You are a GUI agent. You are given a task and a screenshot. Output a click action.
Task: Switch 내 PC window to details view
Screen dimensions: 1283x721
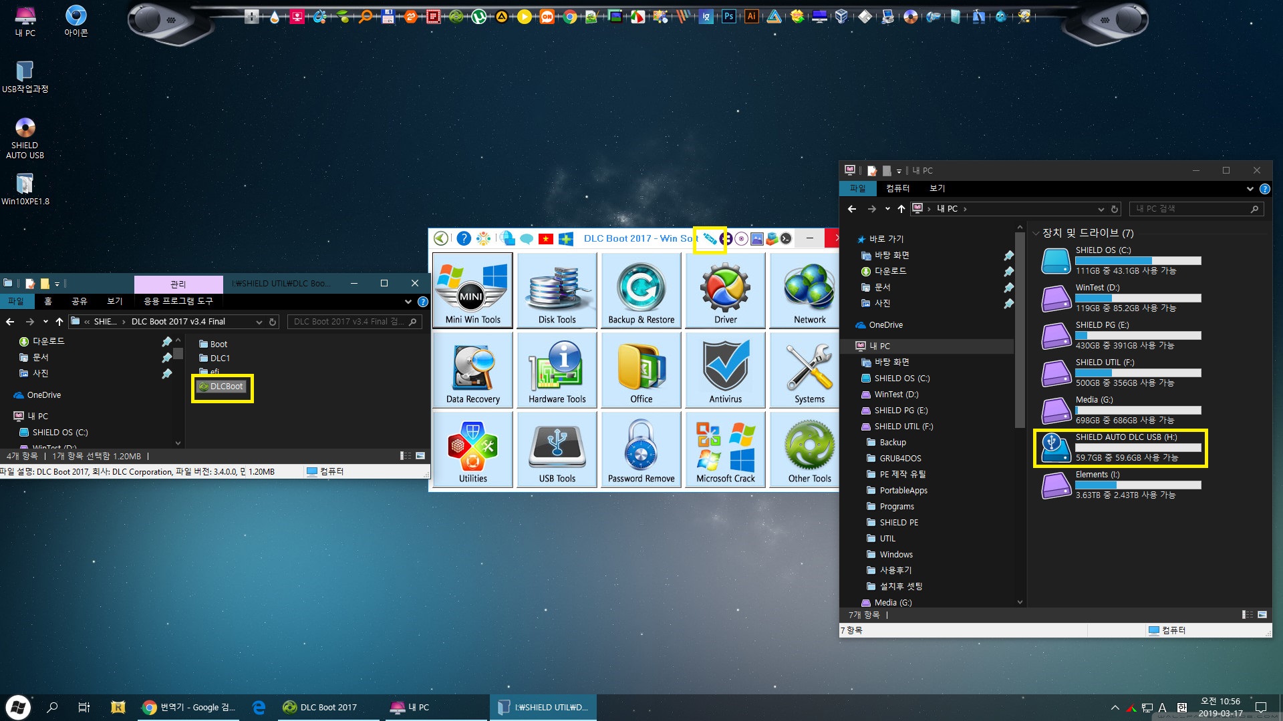[x=1248, y=615]
